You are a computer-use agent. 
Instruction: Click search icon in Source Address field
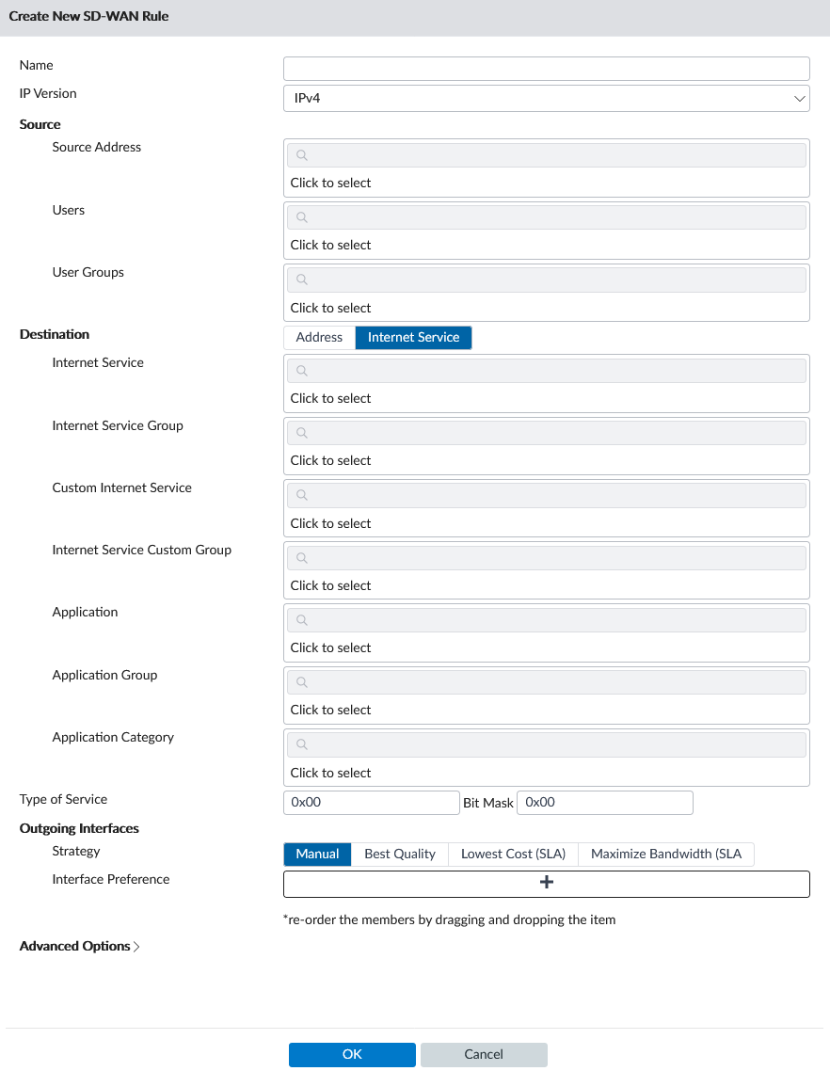coord(301,155)
